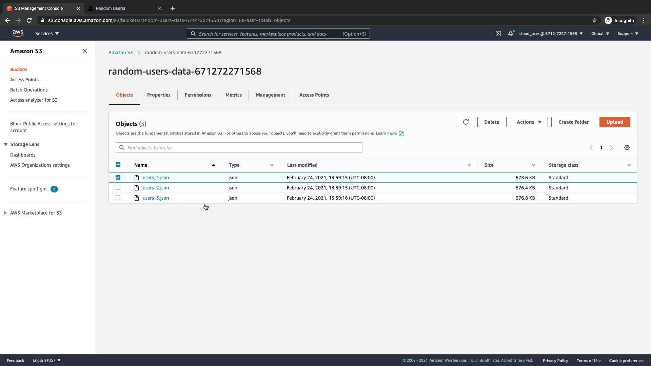Click the external link icon beside Learn more
The image size is (651, 366).
click(x=401, y=134)
